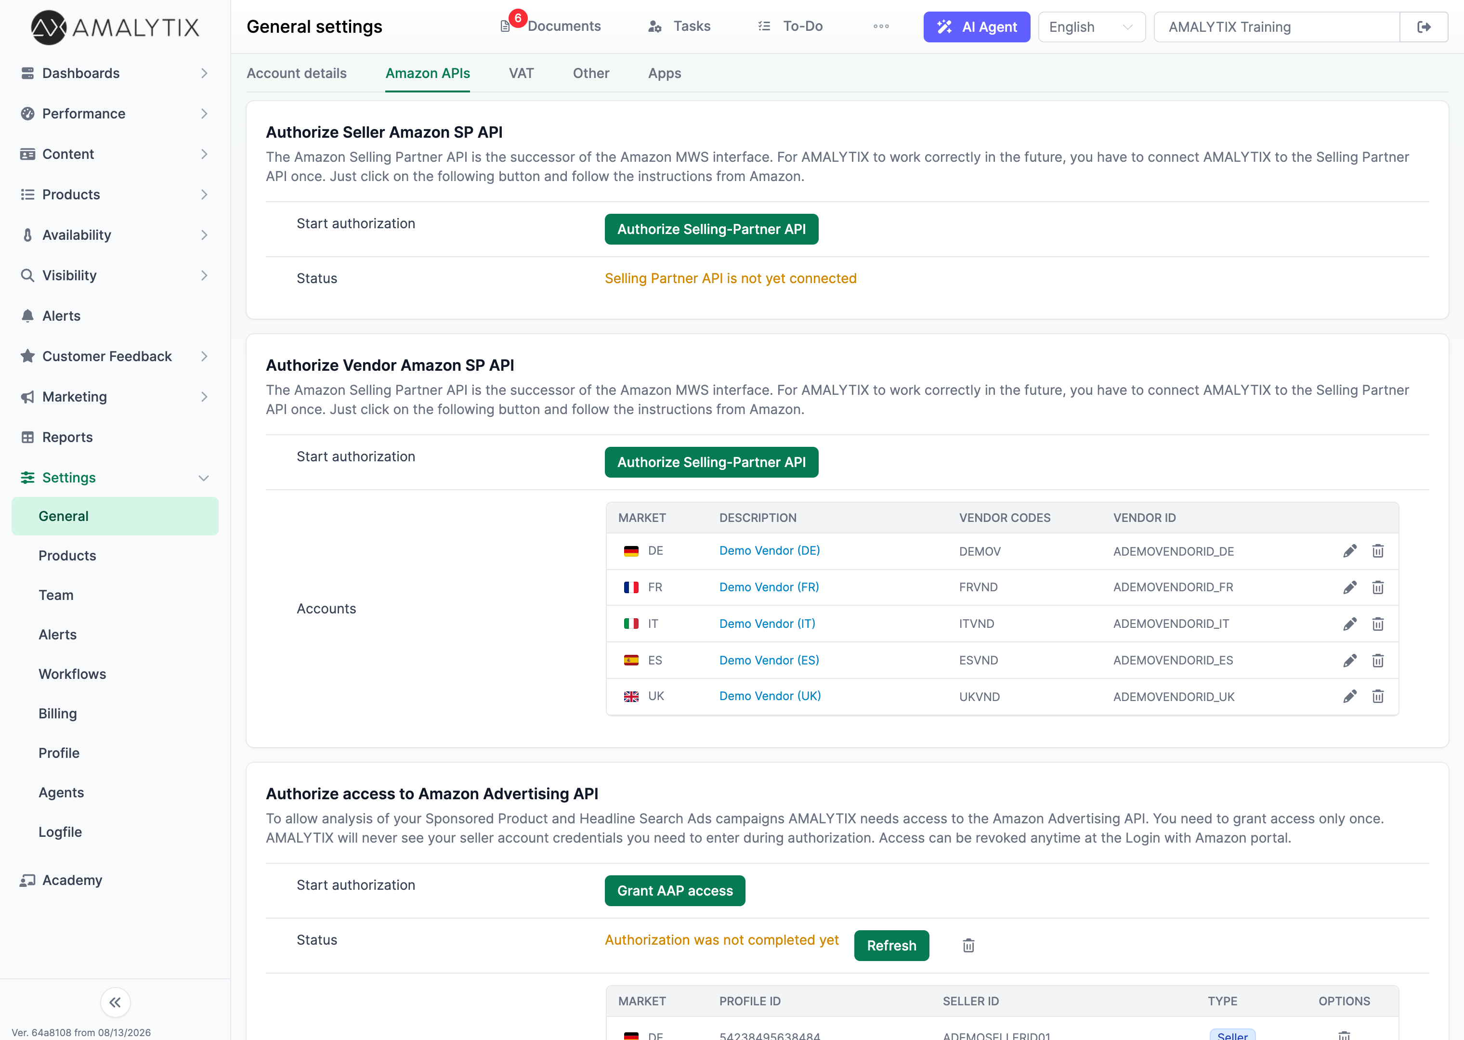
Task: Edit the IT vendor account
Action: tap(1350, 624)
